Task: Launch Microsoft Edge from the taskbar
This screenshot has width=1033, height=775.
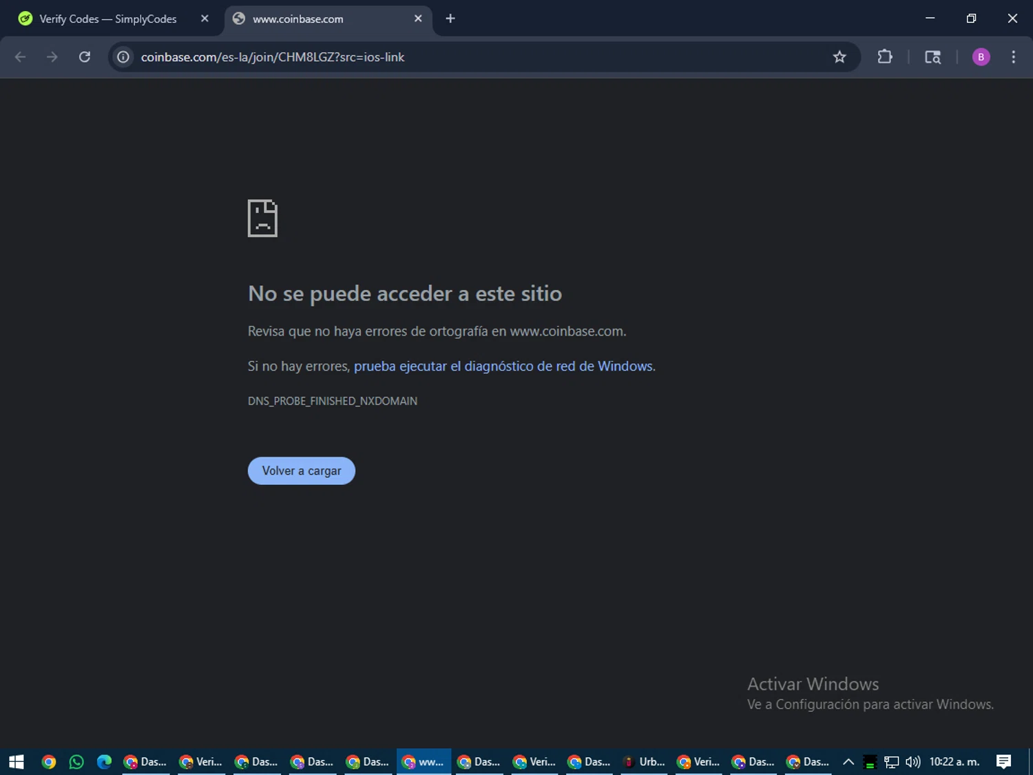Action: (104, 762)
